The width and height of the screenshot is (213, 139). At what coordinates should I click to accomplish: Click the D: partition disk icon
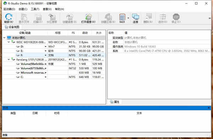(18, 46)
